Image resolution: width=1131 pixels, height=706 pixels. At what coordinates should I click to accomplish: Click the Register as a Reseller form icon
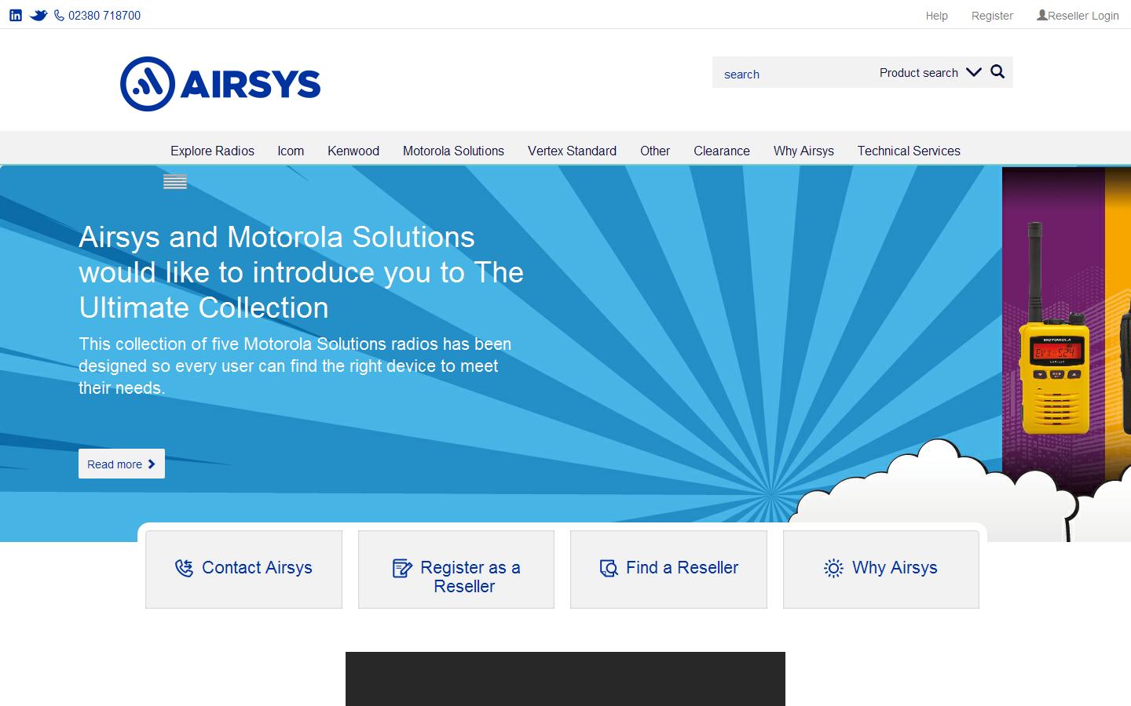[402, 568]
